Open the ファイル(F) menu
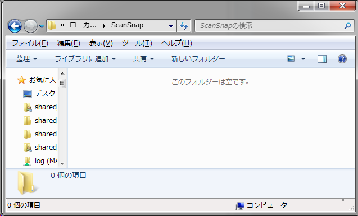The height and width of the screenshot is (216, 358). point(30,43)
